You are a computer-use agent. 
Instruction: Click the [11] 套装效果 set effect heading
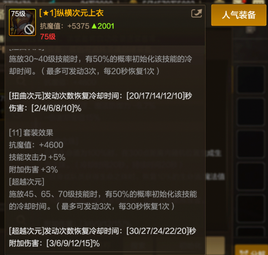[31, 133]
